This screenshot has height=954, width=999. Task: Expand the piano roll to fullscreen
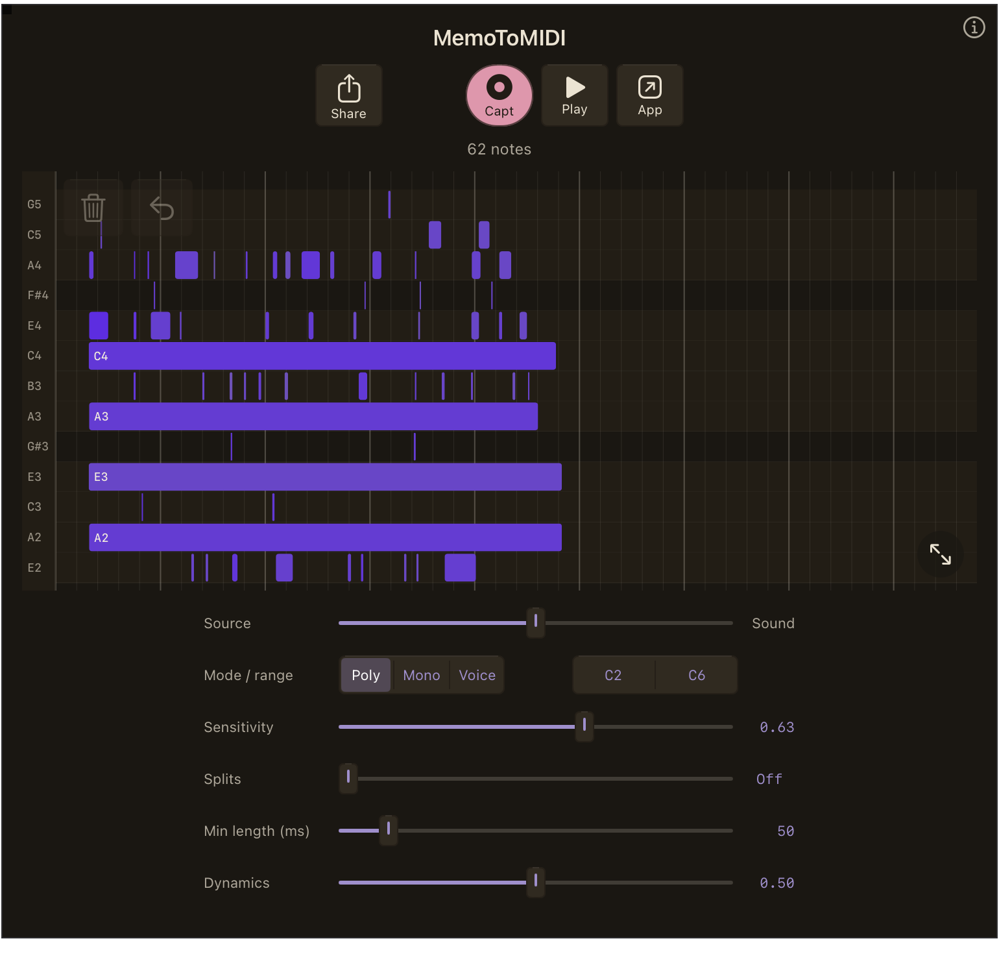click(x=940, y=554)
